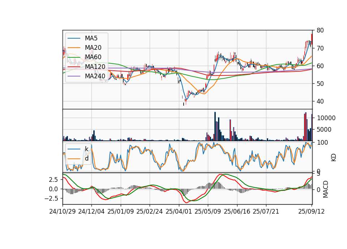Click the orange MA20 legend line sample
This screenshot has height=249, width=347.
pyautogui.click(x=74, y=48)
